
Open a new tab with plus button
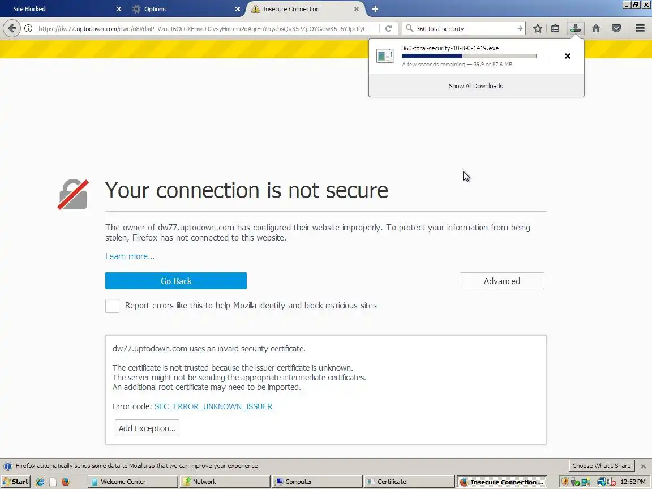375,8
